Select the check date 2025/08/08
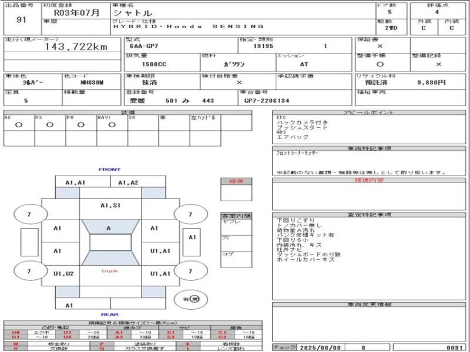Viewport: 470px width, 352px height. (320, 347)
